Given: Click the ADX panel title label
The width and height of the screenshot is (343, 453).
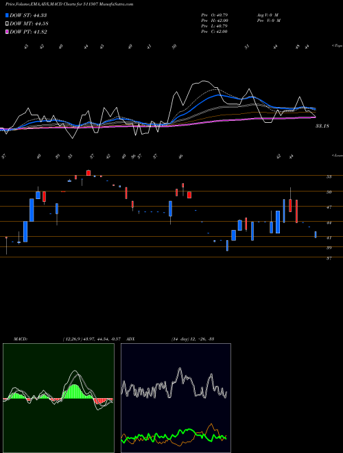Looking at the screenshot, I should coord(130,339).
